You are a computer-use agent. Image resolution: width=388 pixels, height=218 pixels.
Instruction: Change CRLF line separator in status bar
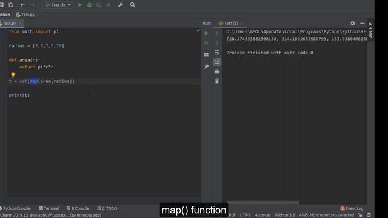pyautogui.click(x=232, y=215)
